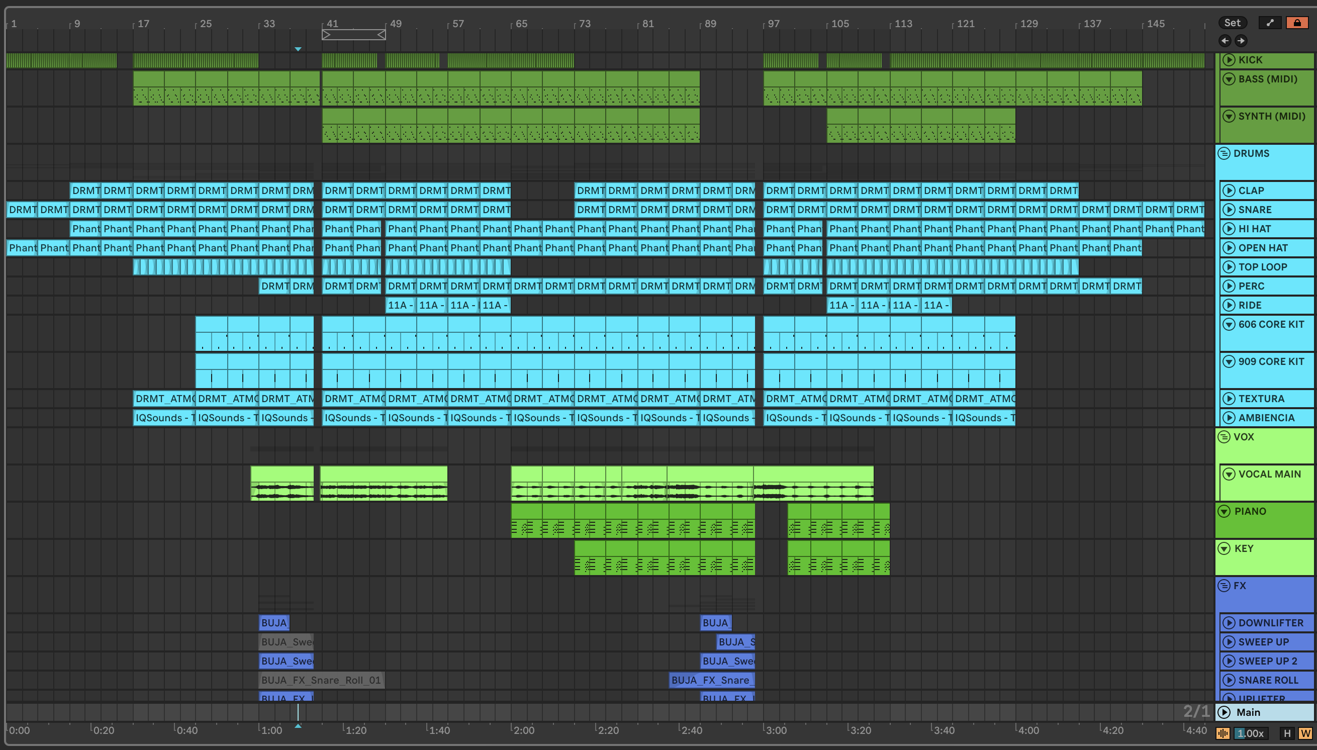The height and width of the screenshot is (750, 1317).
Task: Unfold the Main track arrow
Action: point(1225,712)
